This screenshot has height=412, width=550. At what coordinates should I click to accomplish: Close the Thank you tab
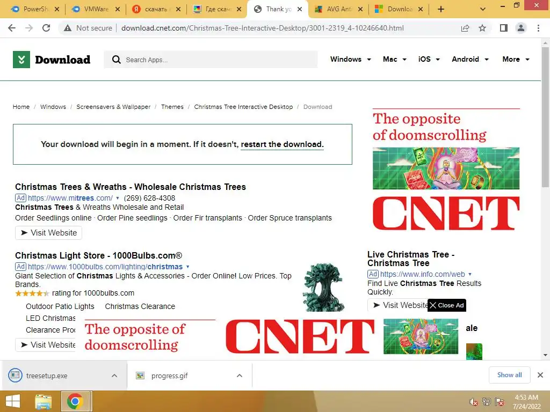[300, 10]
